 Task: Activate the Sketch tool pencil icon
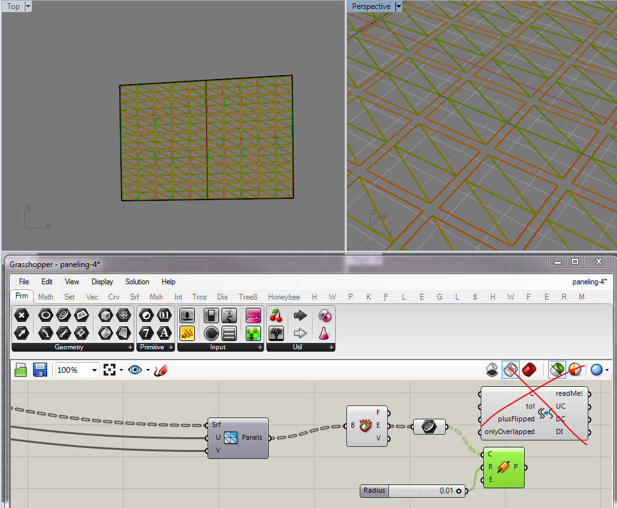(x=160, y=370)
